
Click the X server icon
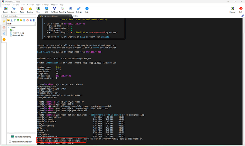coord(232,9)
